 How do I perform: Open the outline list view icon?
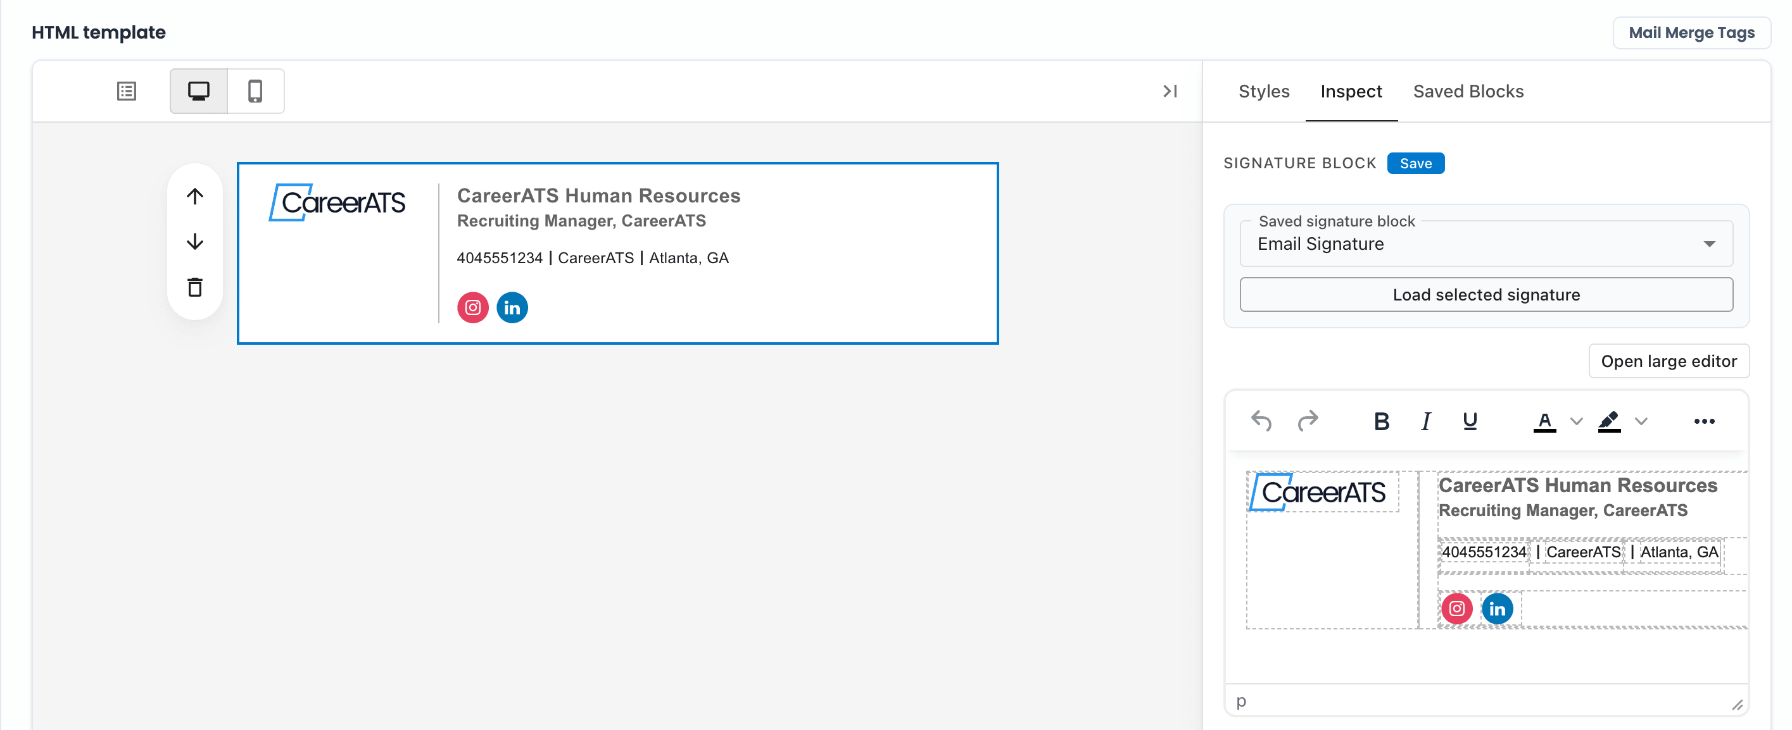click(x=126, y=91)
